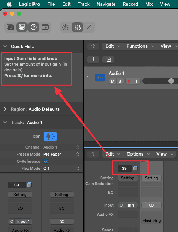Open the Record menu
The image size is (178, 232).
pos(130,4)
